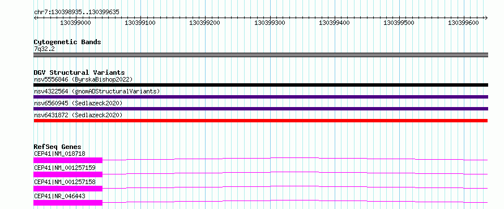Click the intron line of CEP41|NR_046443

(295, 201)
